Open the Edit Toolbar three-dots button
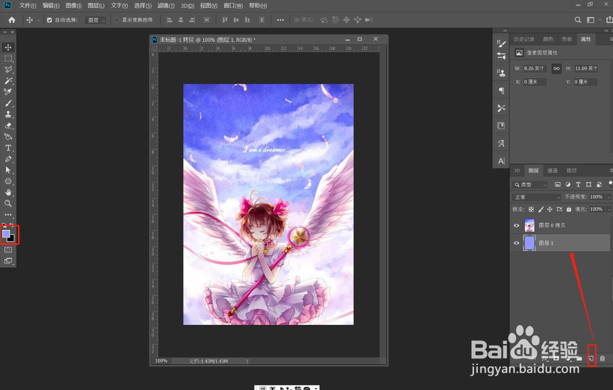Image resolution: width=613 pixels, height=390 pixels. (x=8, y=215)
